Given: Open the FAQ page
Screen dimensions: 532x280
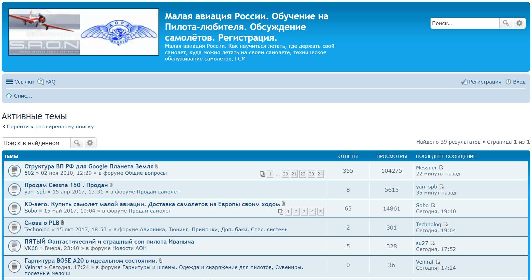Looking at the screenshot, I should coord(47,82).
